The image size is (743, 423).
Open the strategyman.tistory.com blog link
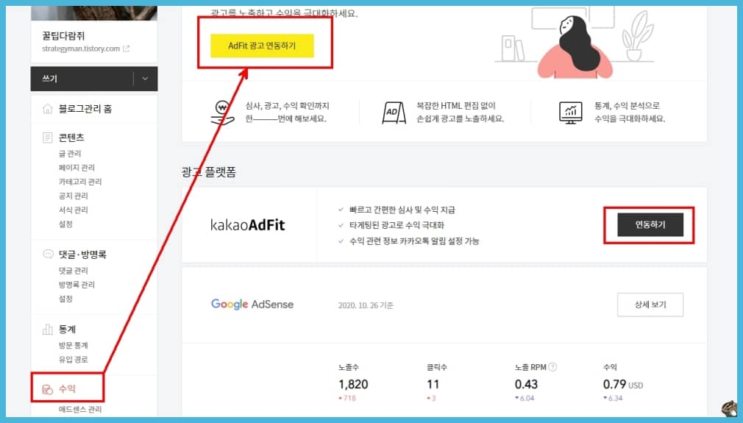tap(81, 49)
